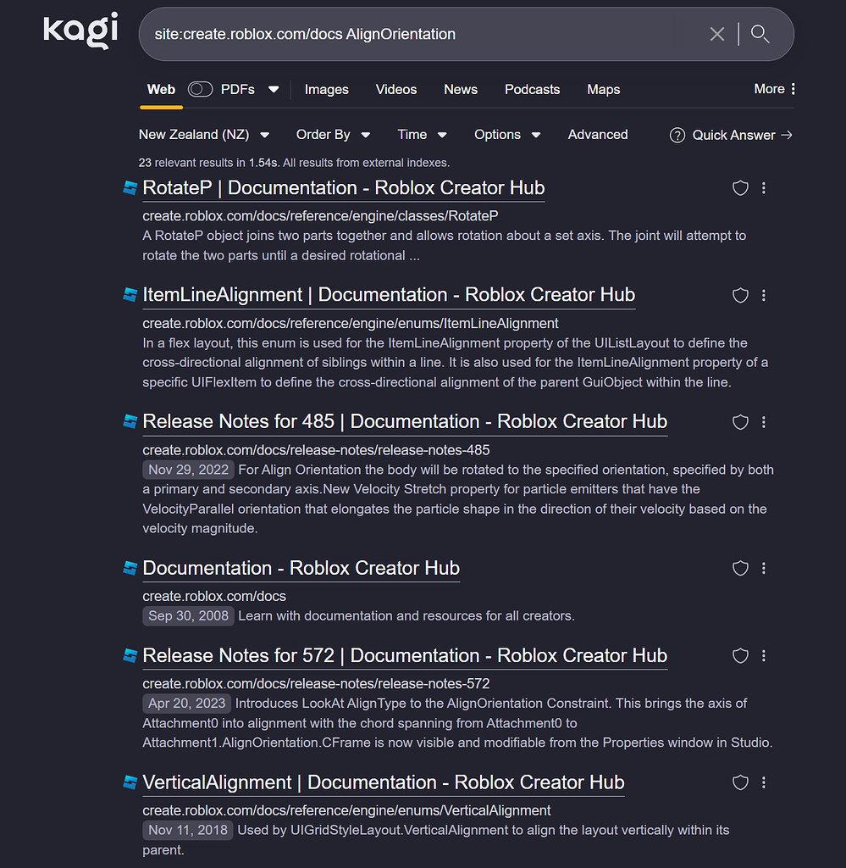Toggle the shield beside the ItemLineAlignment result
846x868 pixels.
click(740, 295)
